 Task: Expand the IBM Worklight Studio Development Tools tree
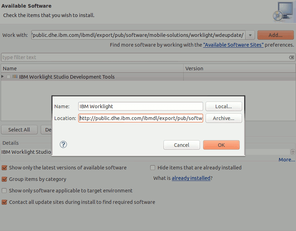click(2, 77)
